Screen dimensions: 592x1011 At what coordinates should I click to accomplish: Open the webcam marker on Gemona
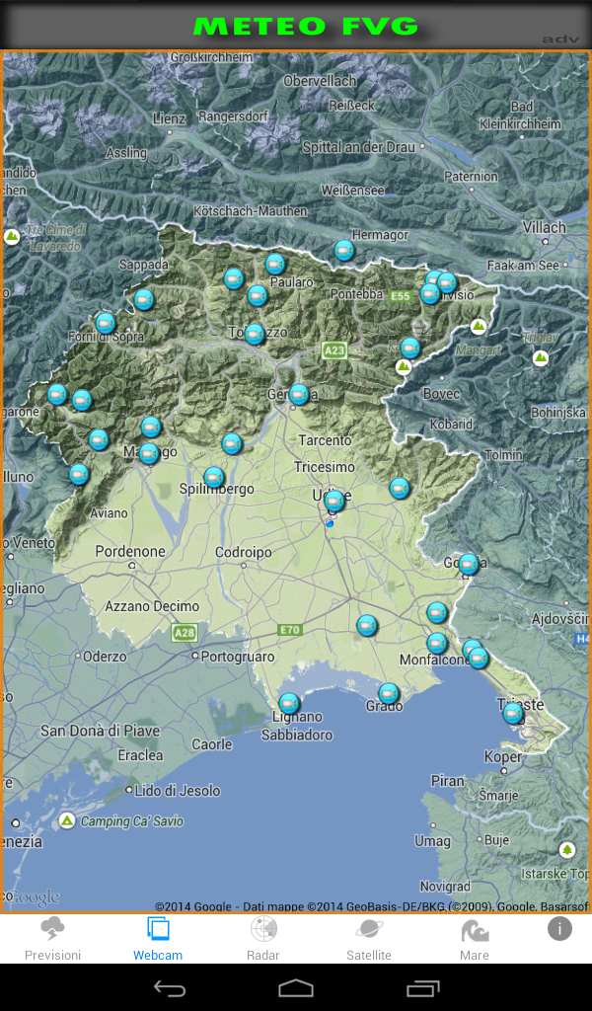click(299, 394)
